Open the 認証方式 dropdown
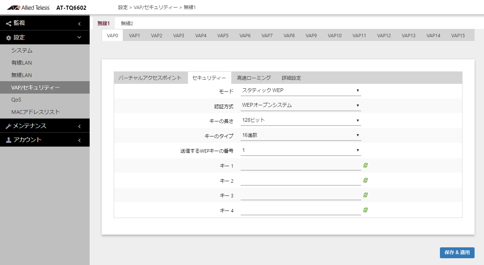484x265 pixels. pos(301,106)
